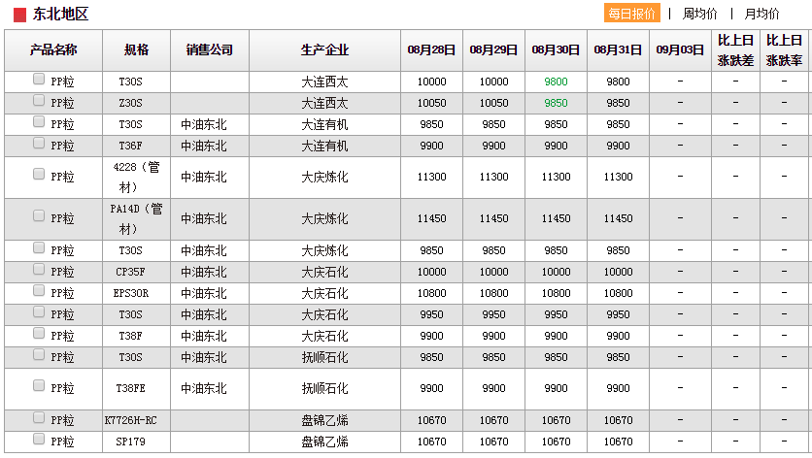This screenshot has height=458, width=812.
Task: Click 大庆石化 in the CP35F row
Action: click(324, 273)
